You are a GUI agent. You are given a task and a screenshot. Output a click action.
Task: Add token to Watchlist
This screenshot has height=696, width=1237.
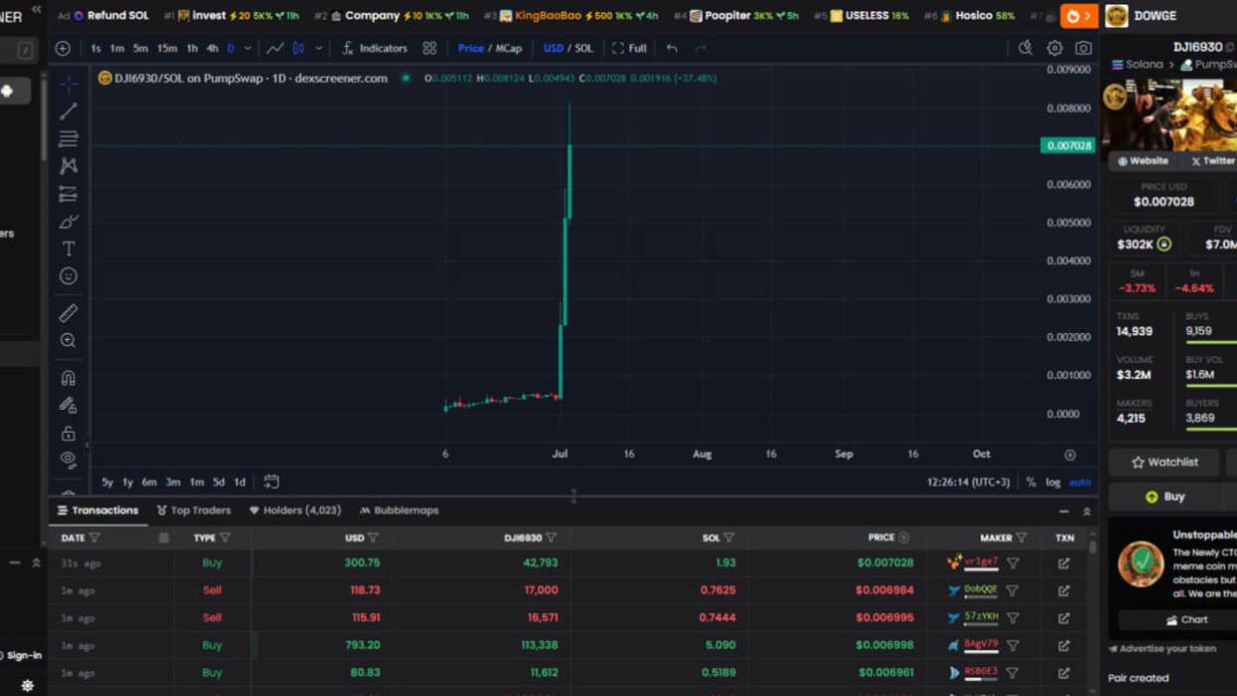pos(1164,463)
